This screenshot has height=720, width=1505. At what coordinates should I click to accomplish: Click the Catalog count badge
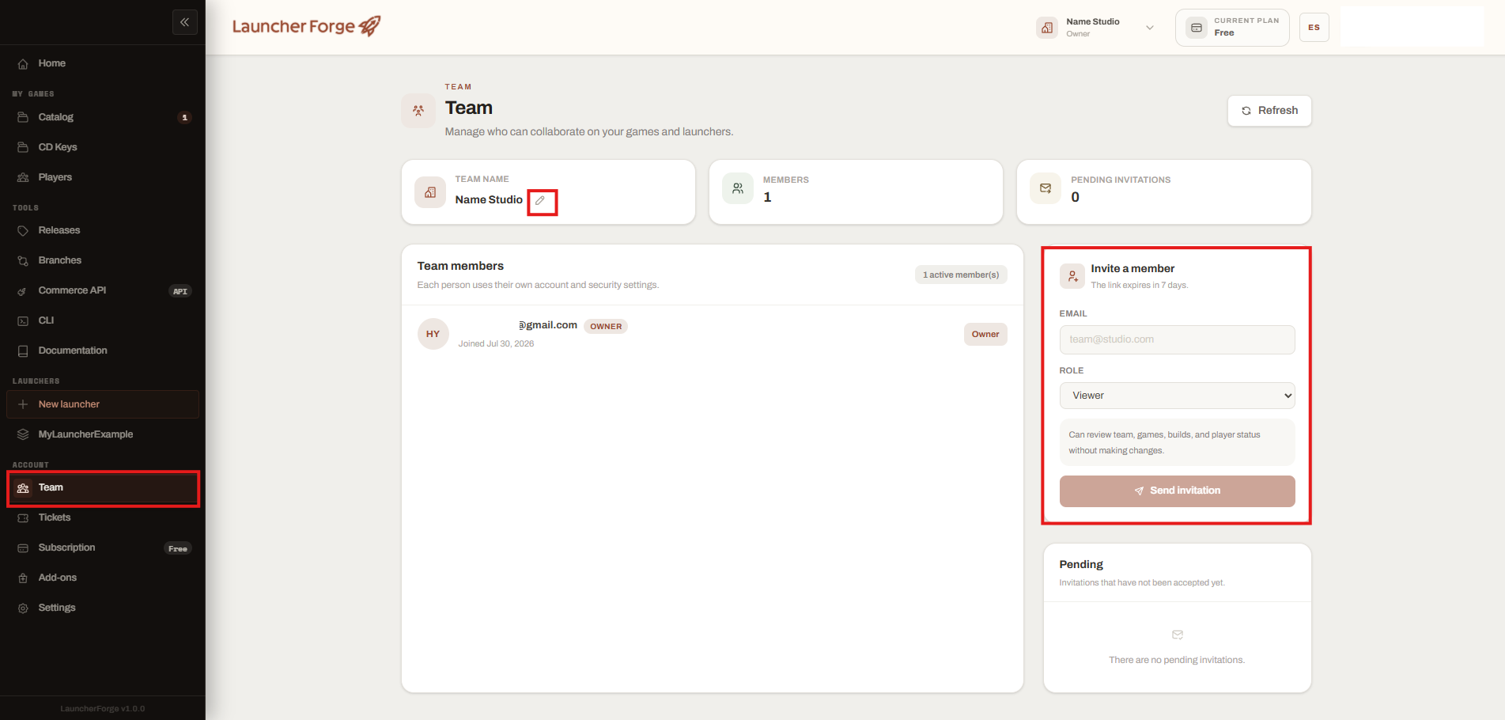click(185, 118)
